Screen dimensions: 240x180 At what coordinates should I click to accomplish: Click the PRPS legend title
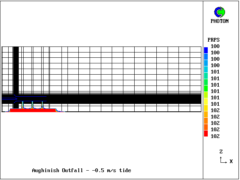click(x=213, y=40)
